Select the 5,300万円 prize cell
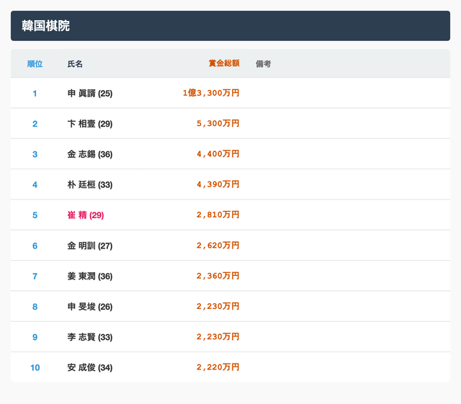 coord(218,124)
